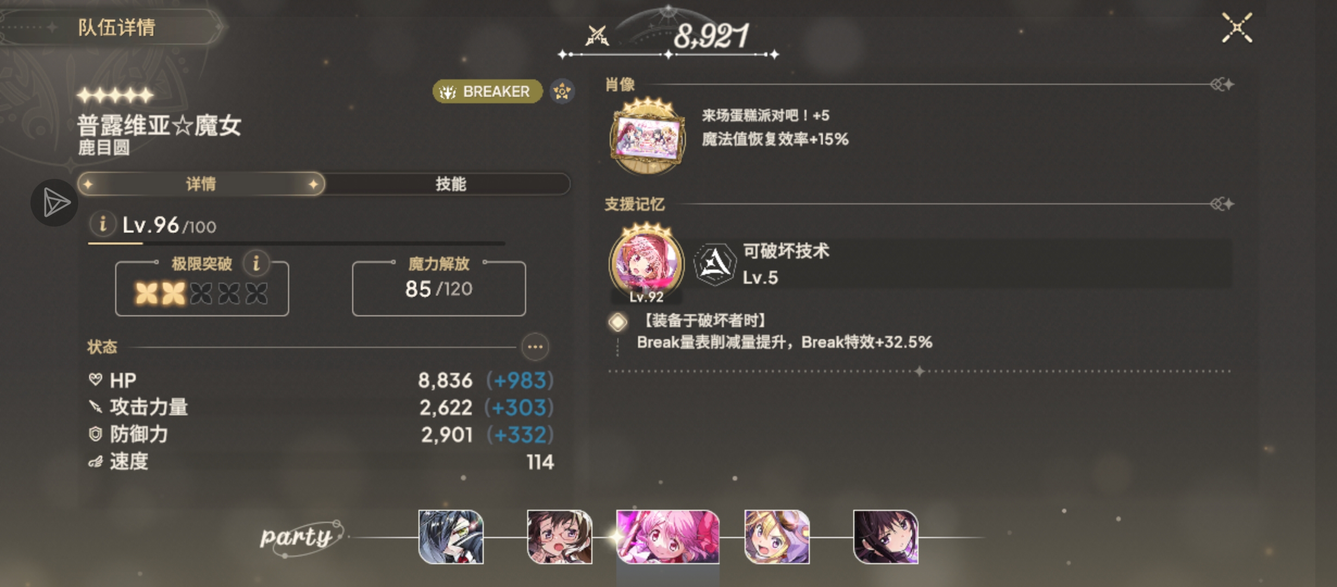Screen dimensions: 1337x587
Task: Click the send arrow icon on left edge
Action: tap(54, 203)
